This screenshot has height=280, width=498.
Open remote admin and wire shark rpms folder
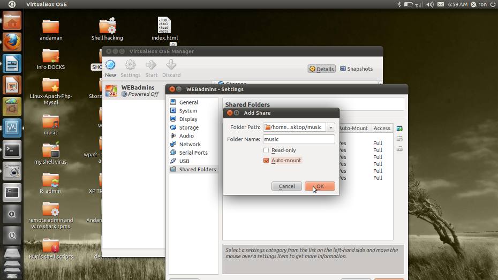click(51, 216)
